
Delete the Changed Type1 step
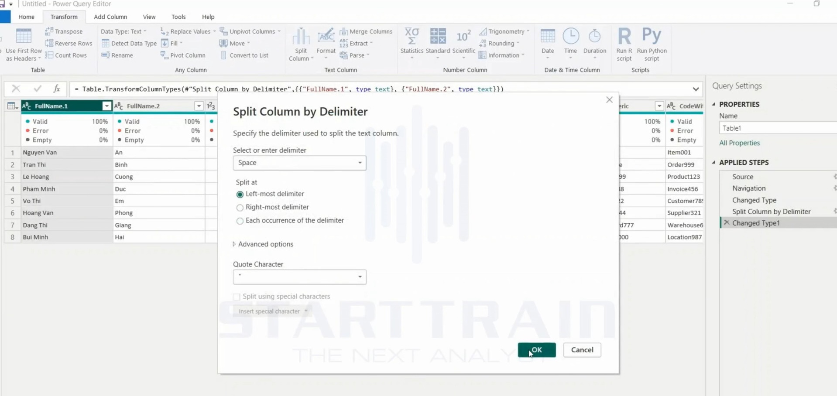(x=727, y=223)
